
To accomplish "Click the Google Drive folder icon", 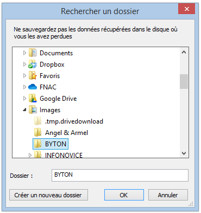I will 33,99.
